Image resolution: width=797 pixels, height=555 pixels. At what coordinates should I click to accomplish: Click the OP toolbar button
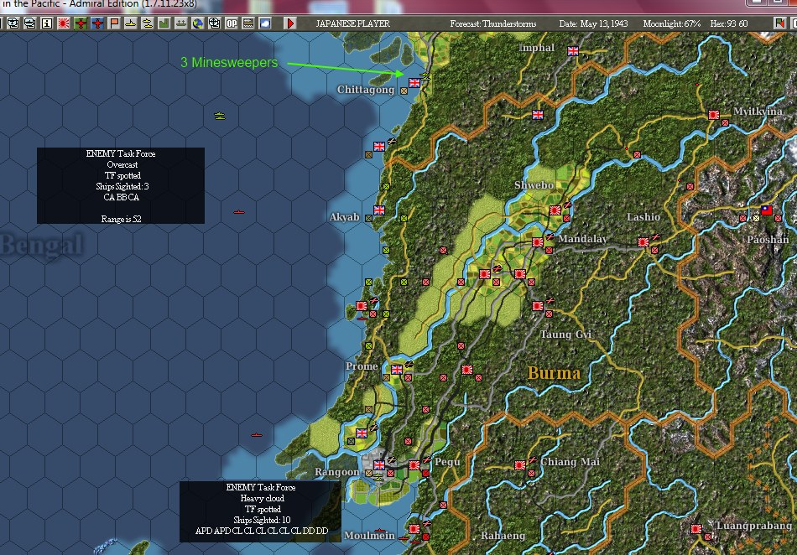coord(232,23)
